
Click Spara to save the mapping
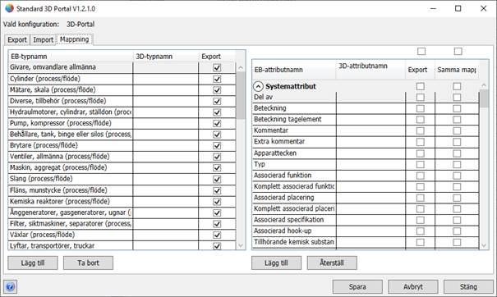tap(357, 287)
